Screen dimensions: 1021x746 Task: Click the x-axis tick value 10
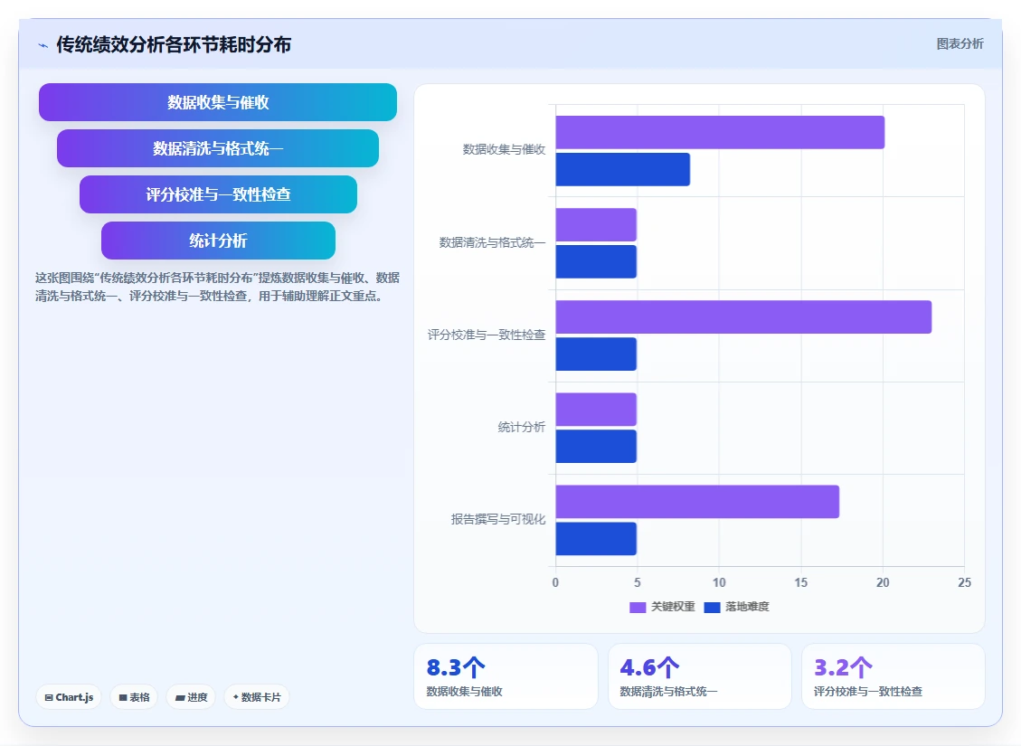[x=719, y=582]
